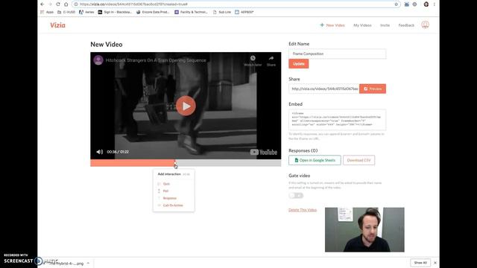Open the Apps bookmark shortcut
The height and width of the screenshot is (268, 477).
tap(47, 12)
